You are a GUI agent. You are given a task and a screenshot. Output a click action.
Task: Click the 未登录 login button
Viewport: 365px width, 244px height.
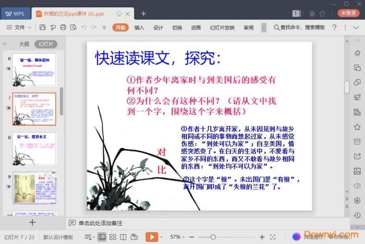(x=348, y=13)
